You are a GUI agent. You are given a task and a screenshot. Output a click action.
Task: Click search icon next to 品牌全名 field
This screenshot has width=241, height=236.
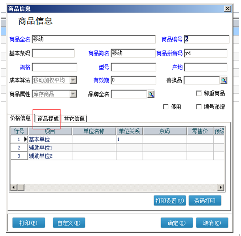[151, 94]
